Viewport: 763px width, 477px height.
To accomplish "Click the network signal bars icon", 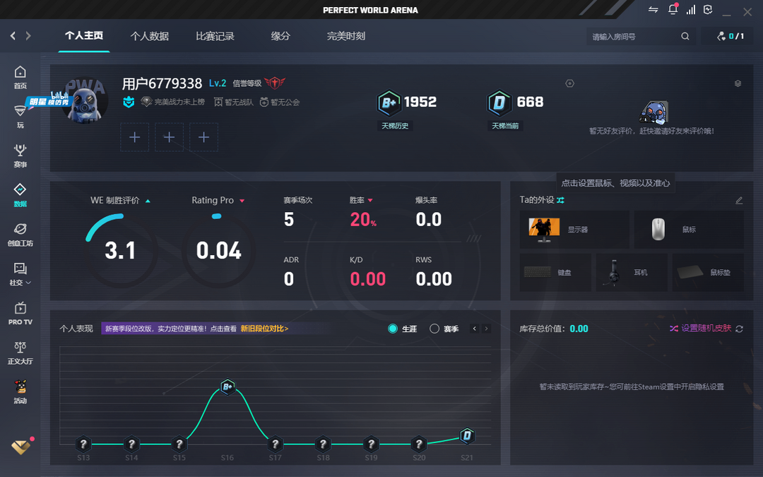I will tap(690, 10).
